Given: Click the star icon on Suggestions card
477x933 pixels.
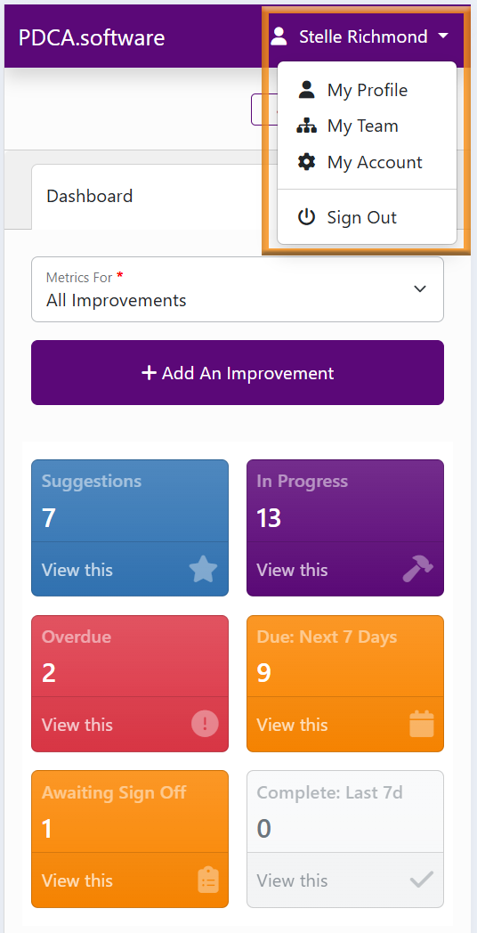Looking at the screenshot, I should click(204, 570).
